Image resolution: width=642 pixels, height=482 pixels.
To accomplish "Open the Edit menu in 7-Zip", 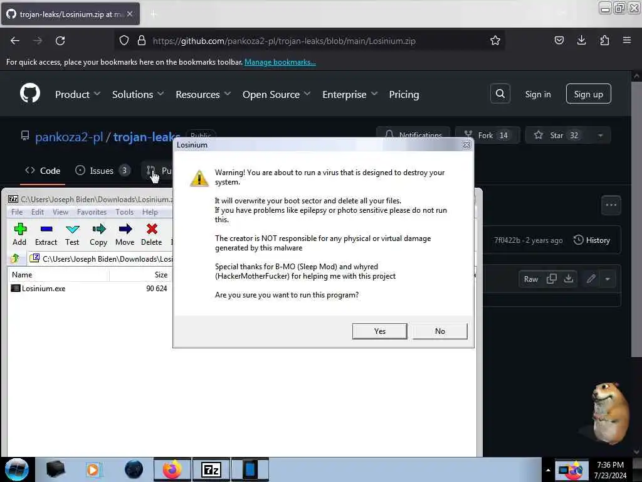I will point(37,212).
